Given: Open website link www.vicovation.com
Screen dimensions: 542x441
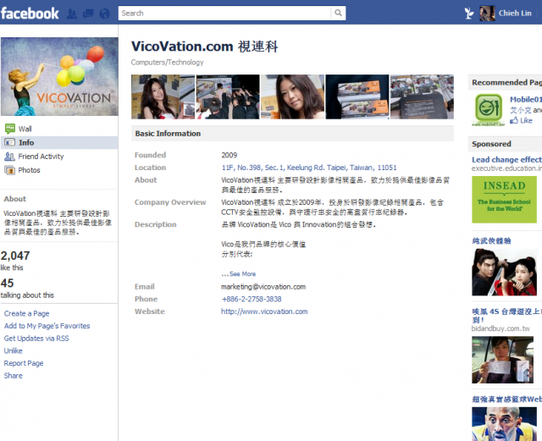Looking at the screenshot, I should 264,311.
